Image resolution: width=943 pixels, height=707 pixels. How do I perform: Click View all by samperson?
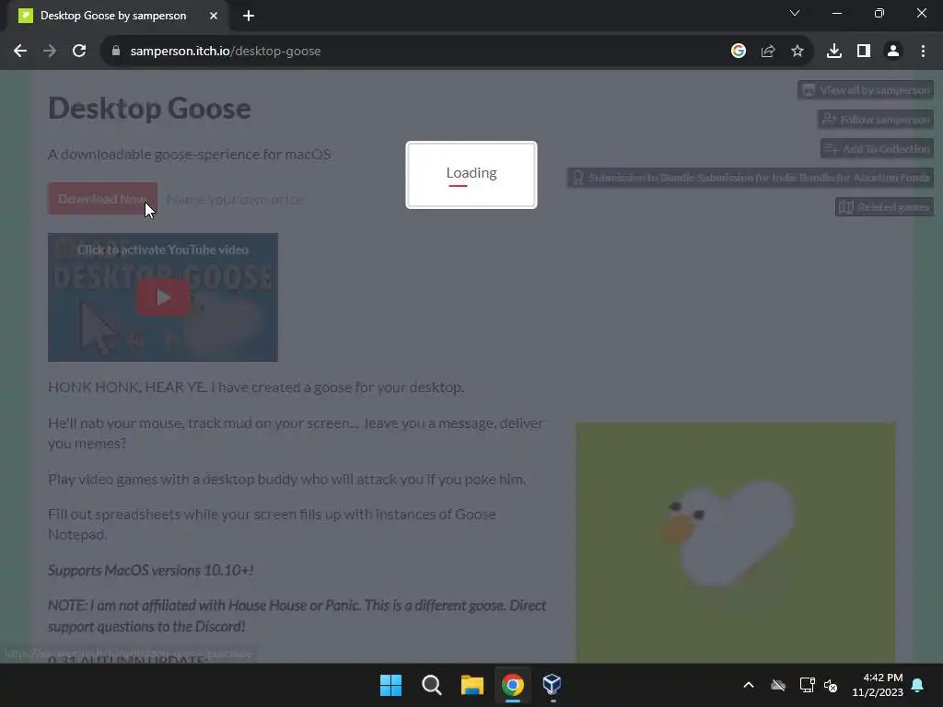(x=866, y=90)
